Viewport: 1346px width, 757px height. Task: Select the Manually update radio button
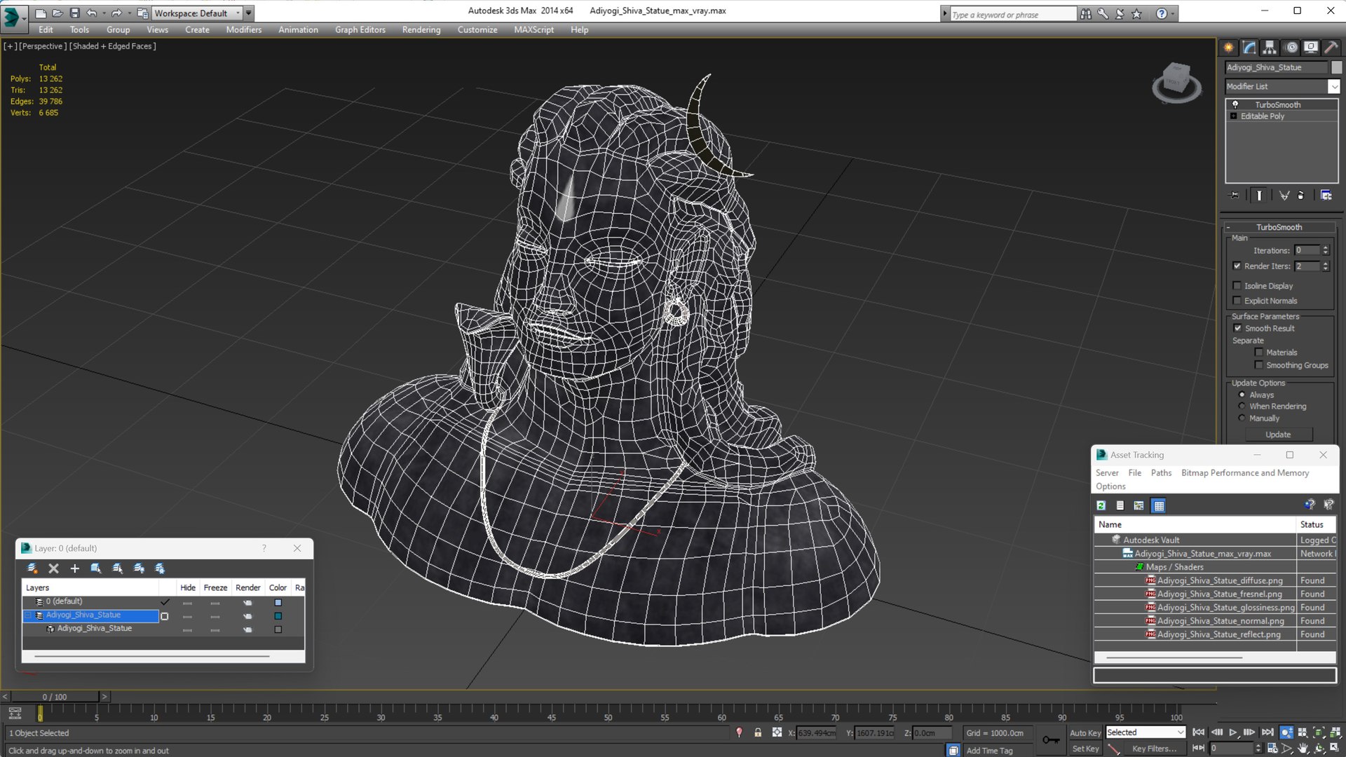[x=1242, y=418]
